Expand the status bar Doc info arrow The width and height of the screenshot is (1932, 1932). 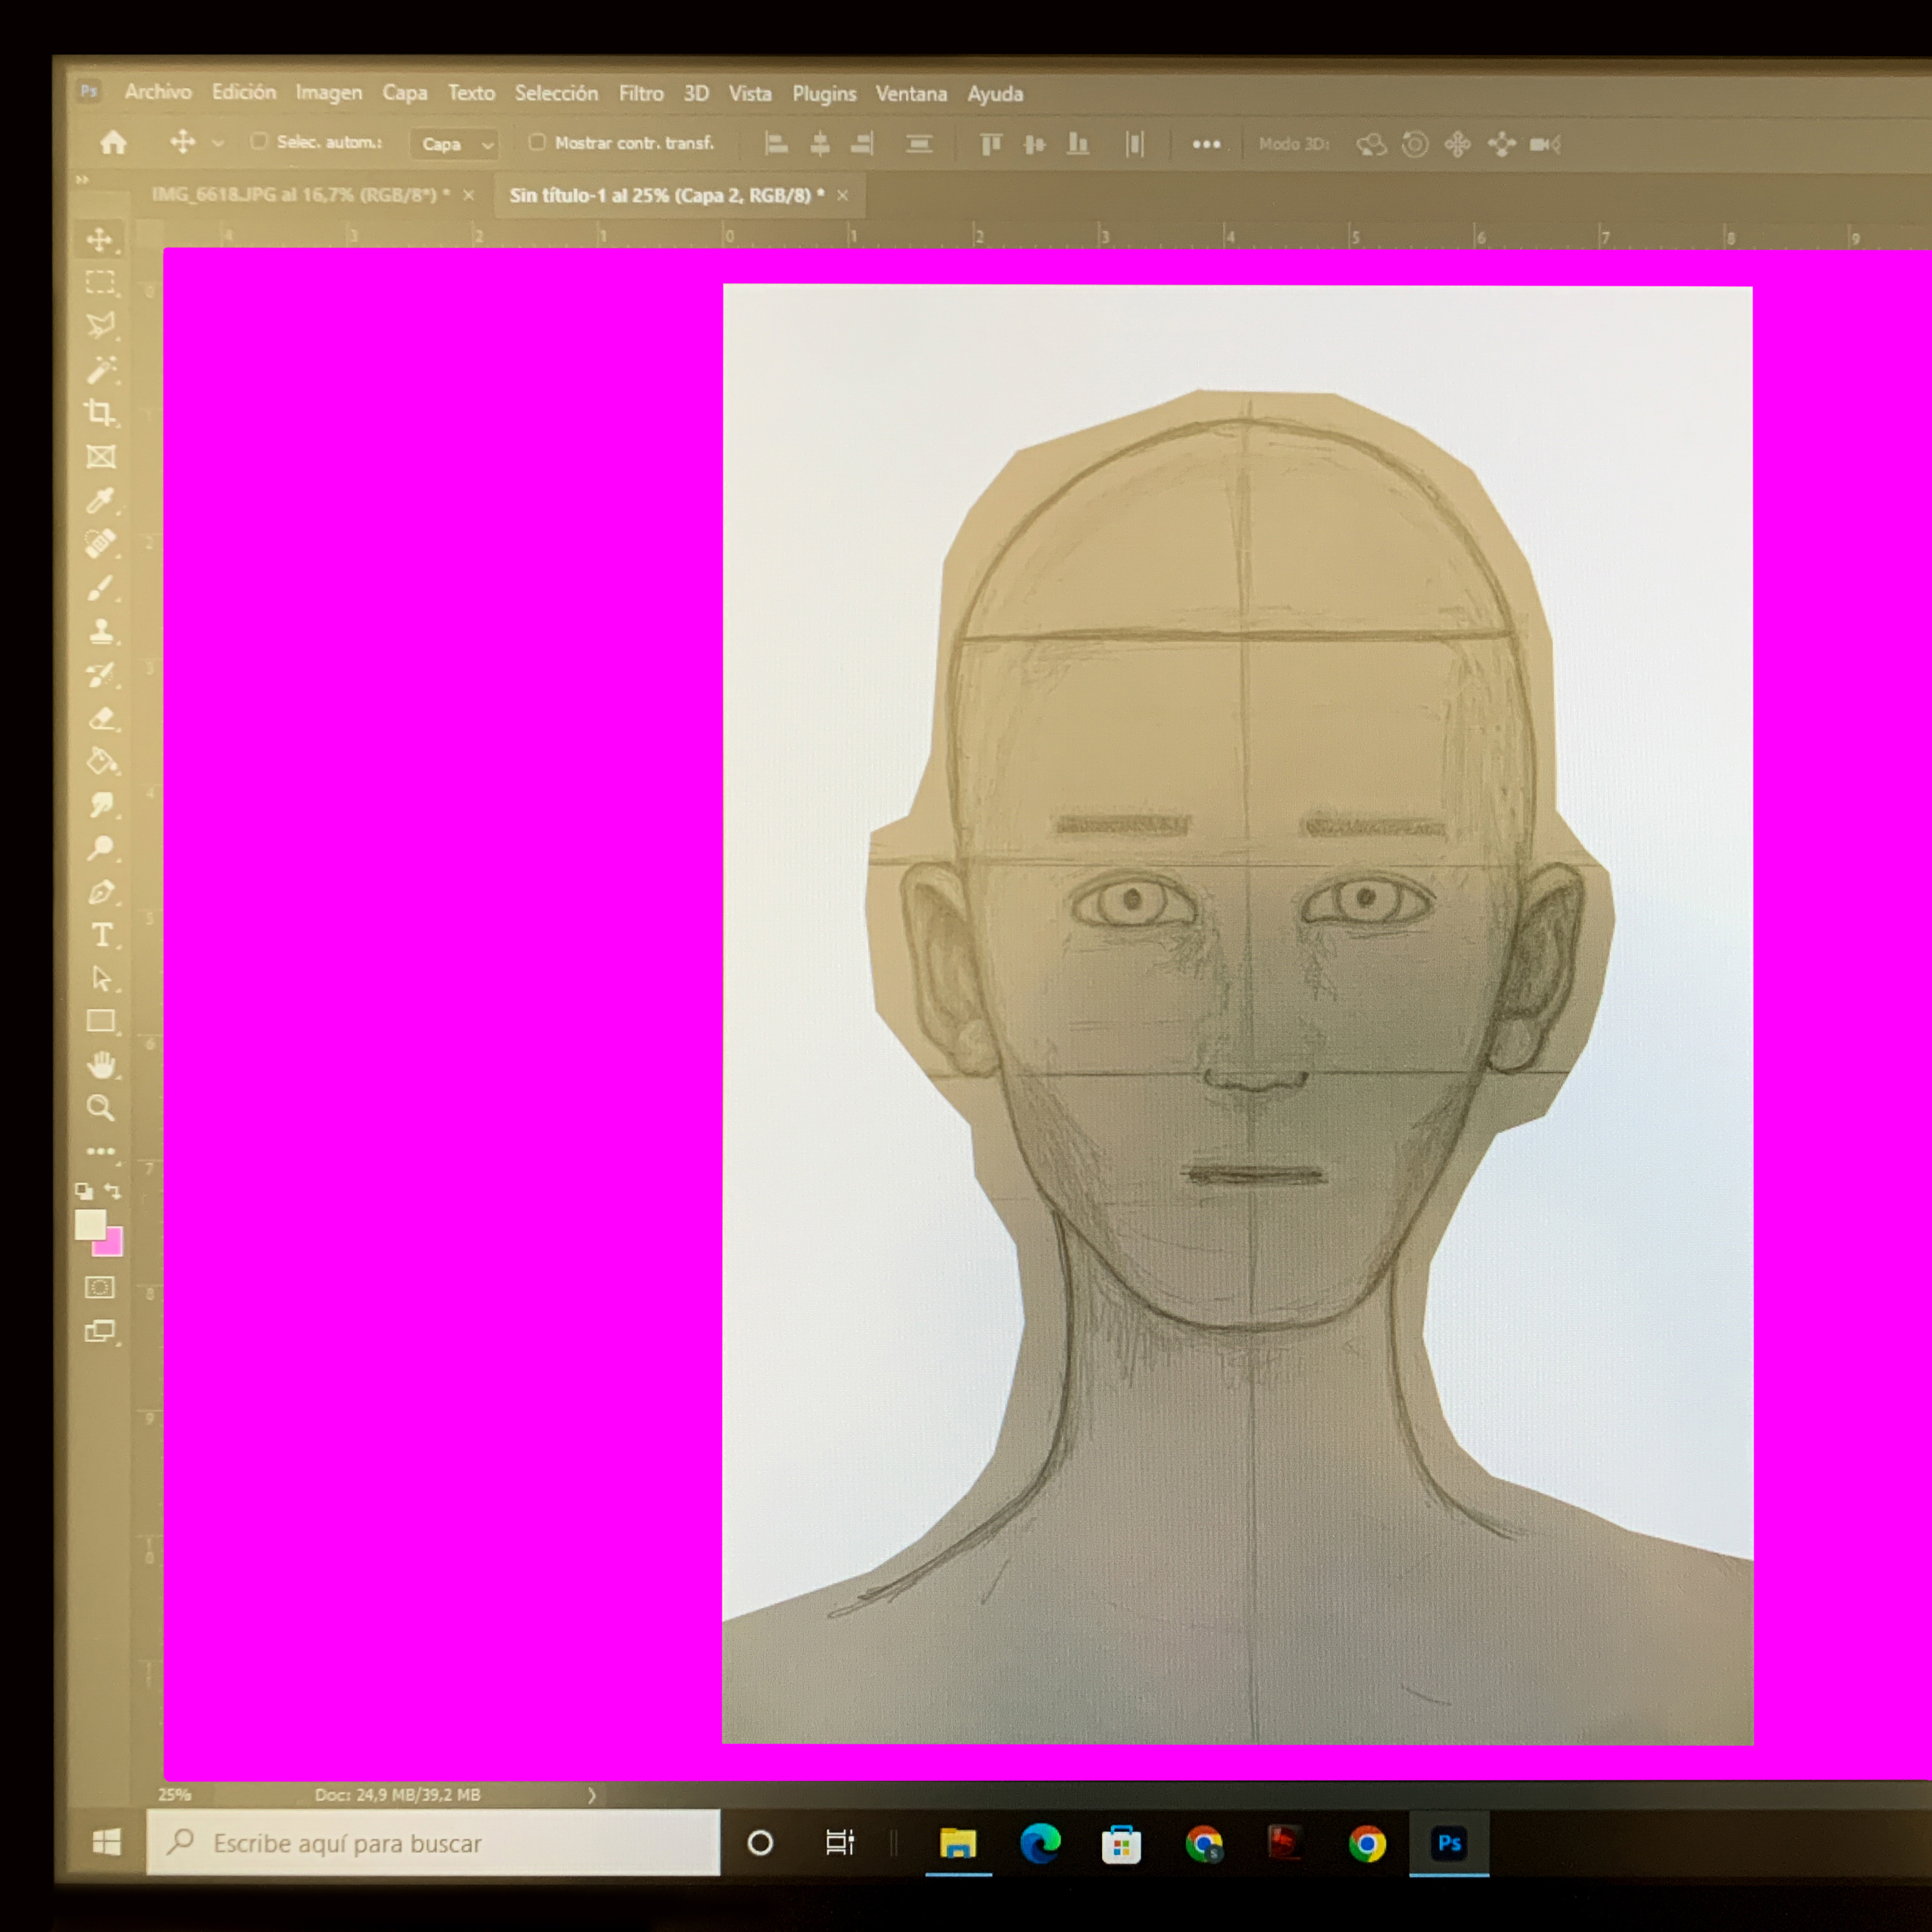tap(592, 1795)
